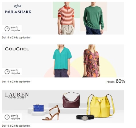Screen dimensions: 136x128
Task: Select the tan strappy heeled sandal
Action: point(52,113)
